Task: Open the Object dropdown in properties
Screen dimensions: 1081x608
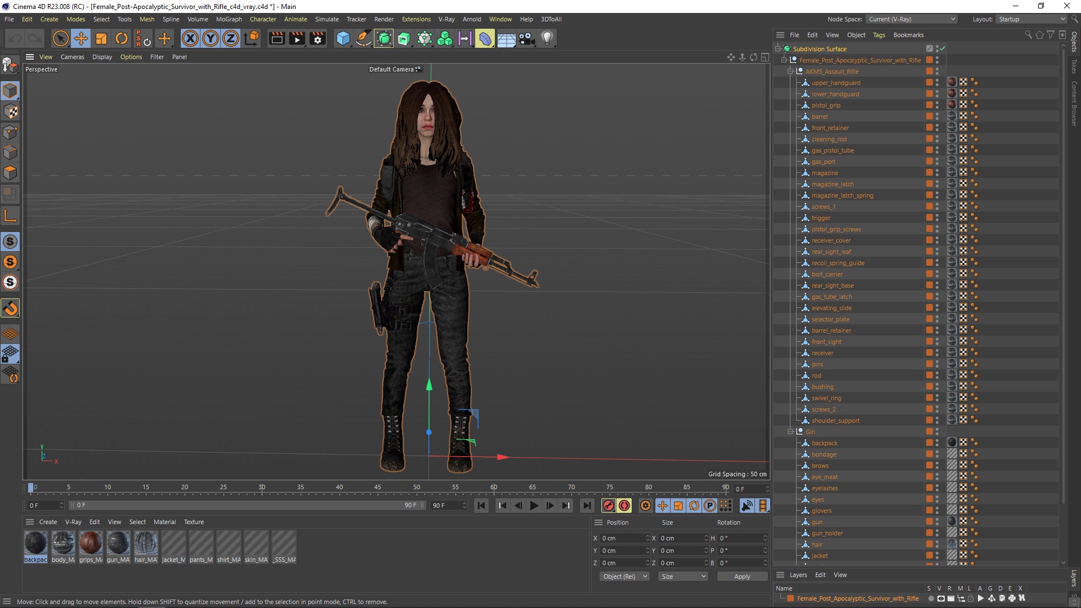Action: point(624,576)
